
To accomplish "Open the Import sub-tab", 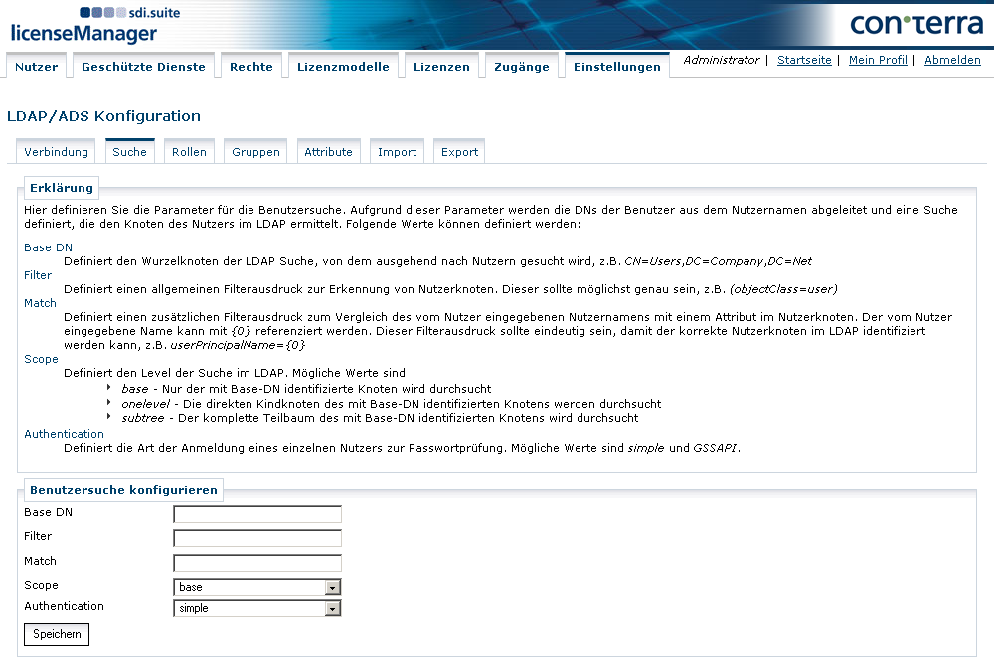I will tap(397, 151).
